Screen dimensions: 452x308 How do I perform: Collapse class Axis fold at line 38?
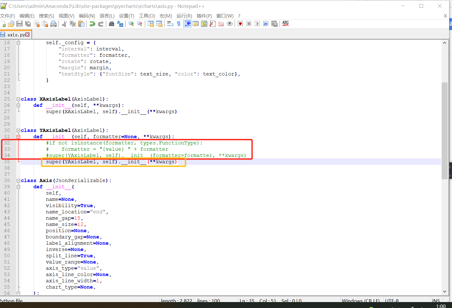[18, 180]
